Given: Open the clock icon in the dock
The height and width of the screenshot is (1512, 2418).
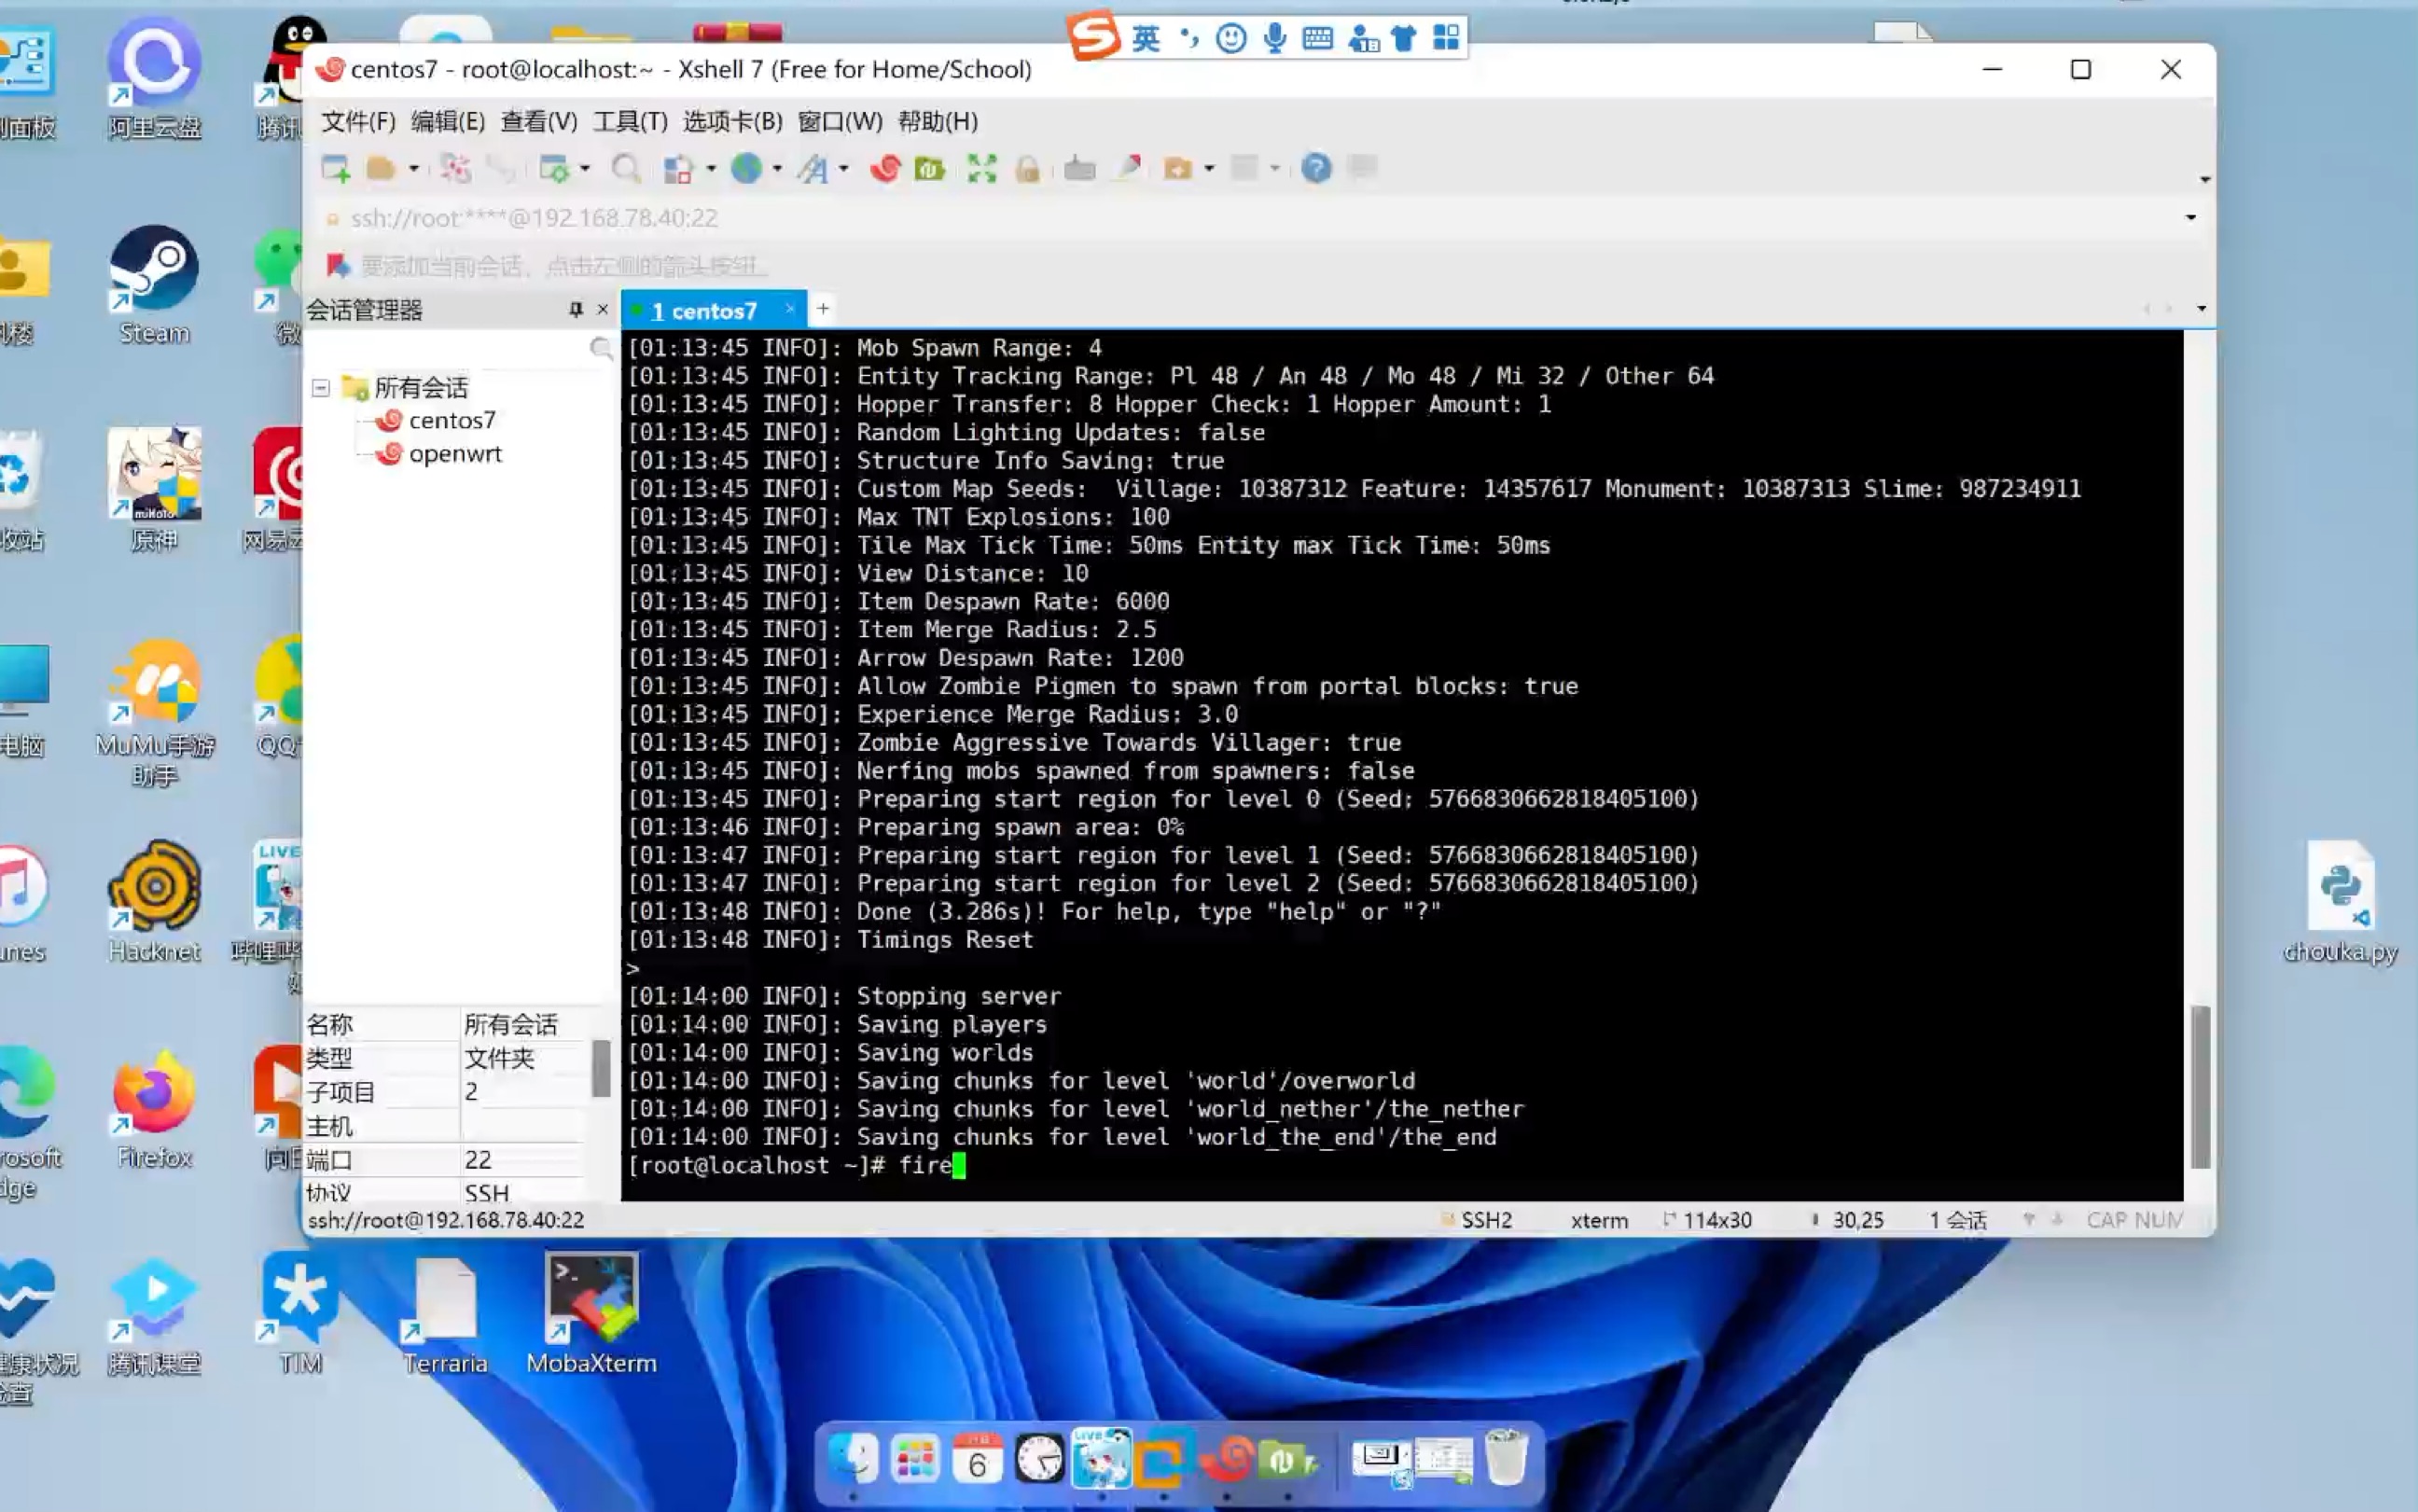Looking at the screenshot, I should pyautogui.click(x=1040, y=1459).
